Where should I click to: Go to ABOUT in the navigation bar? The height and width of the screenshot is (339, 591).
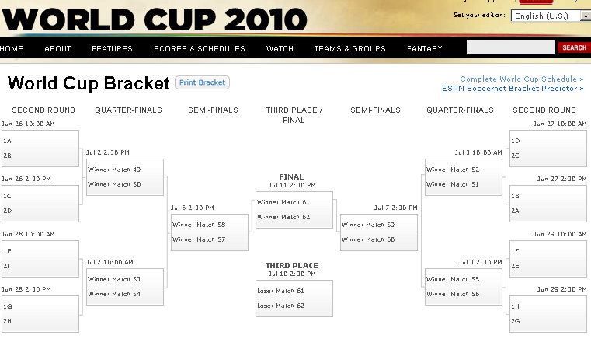(57, 49)
